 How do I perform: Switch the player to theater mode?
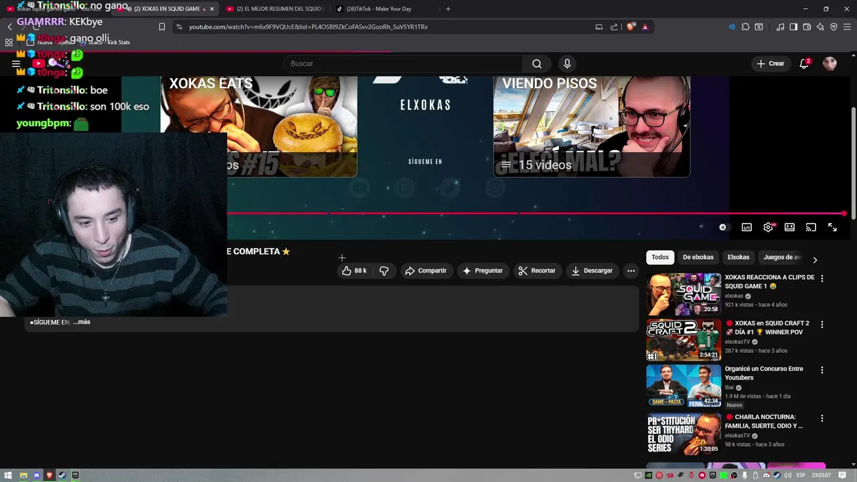[789, 228]
